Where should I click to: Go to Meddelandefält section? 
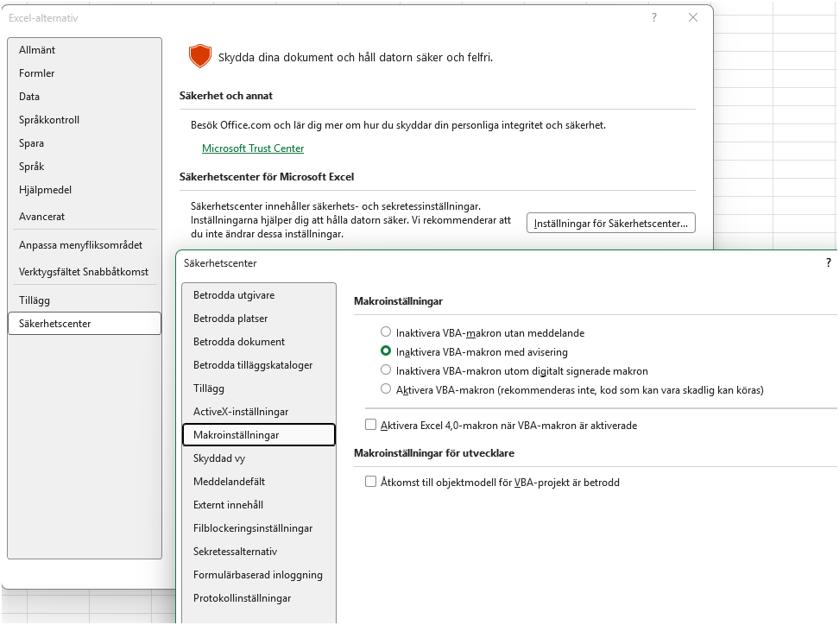(x=259, y=482)
